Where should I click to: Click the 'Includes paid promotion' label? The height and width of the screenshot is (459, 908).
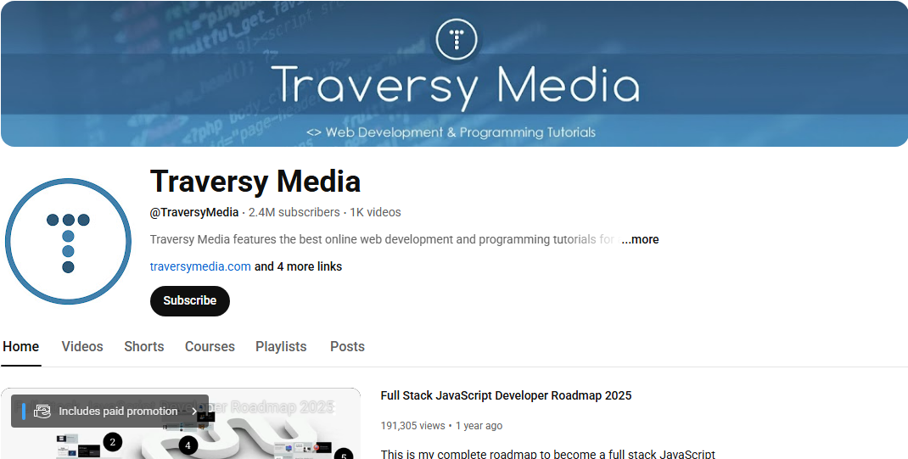pos(118,411)
